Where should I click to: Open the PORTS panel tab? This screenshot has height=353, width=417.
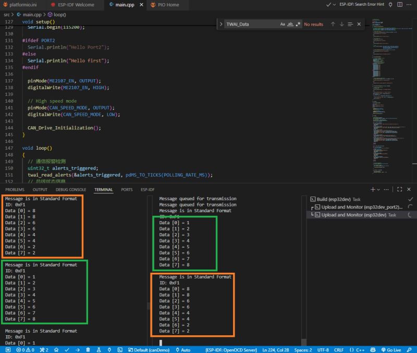point(127,190)
